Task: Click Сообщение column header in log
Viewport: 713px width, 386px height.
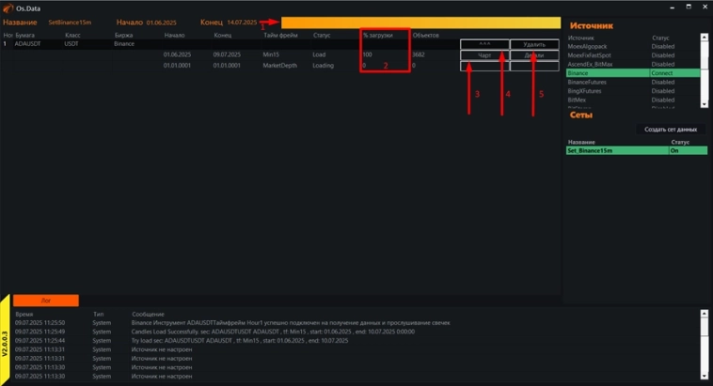Action: pos(148,314)
